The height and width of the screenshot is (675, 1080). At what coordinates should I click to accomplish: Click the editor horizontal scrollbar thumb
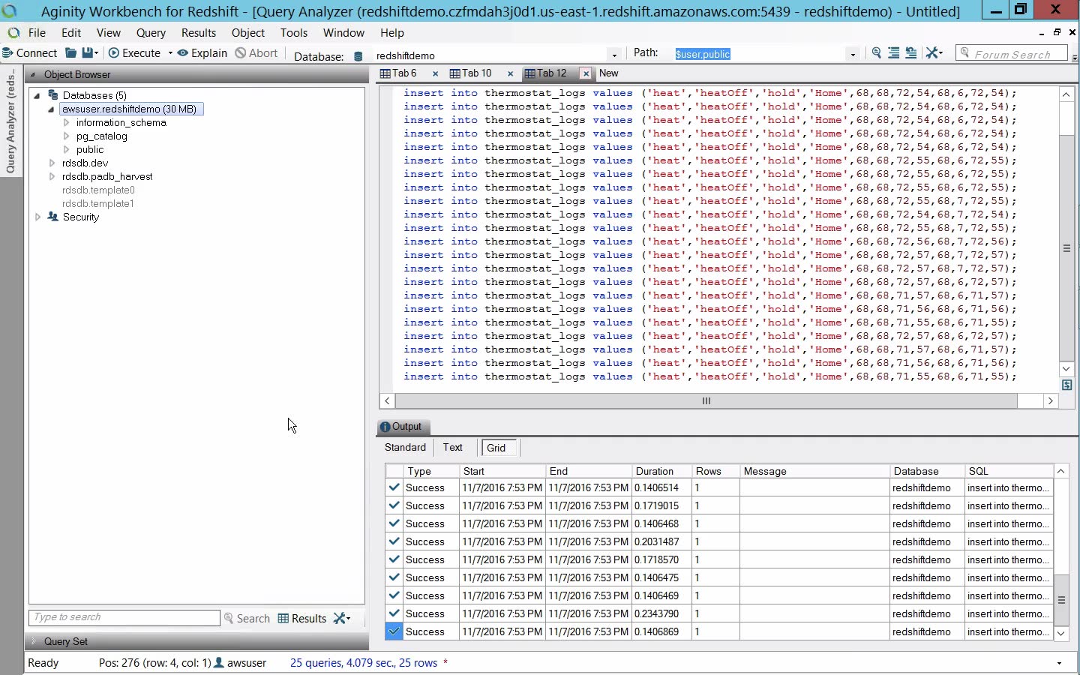coord(706,401)
